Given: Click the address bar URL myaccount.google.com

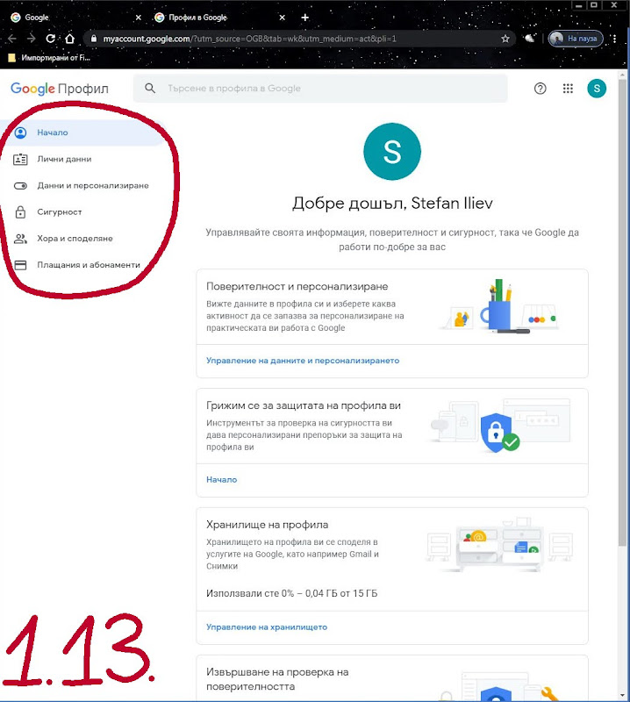Looking at the screenshot, I should pyautogui.click(x=249, y=39).
